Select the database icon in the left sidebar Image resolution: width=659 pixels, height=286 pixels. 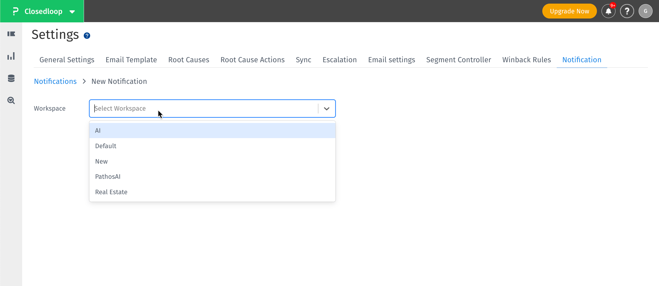coord(11,78)
